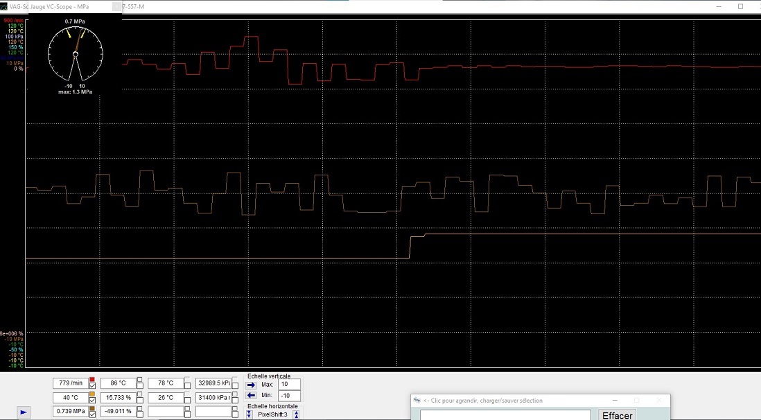Image resolution: width=761 pixels, height=420 pixels.
Task: Minimize the 'Clic pour agrandir' popup window
Action: click(615, 400)
